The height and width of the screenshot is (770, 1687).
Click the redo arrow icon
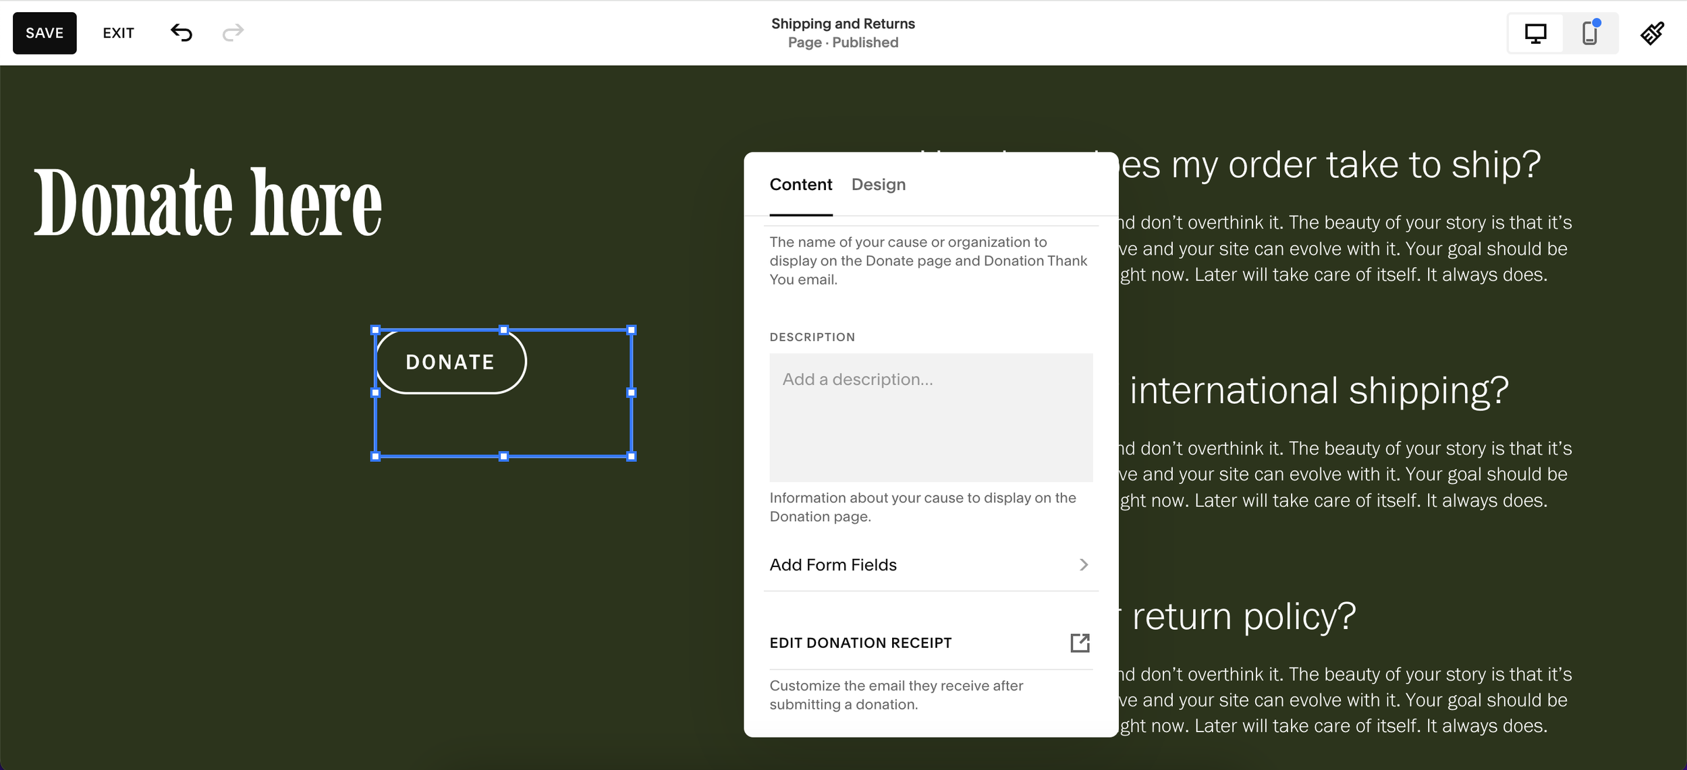click(233, 32)
